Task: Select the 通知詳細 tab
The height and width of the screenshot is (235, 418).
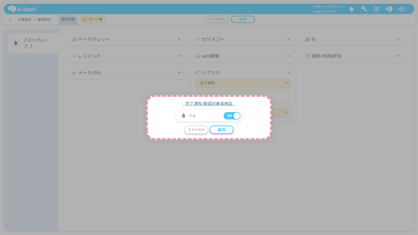Action: pos(68,20)
